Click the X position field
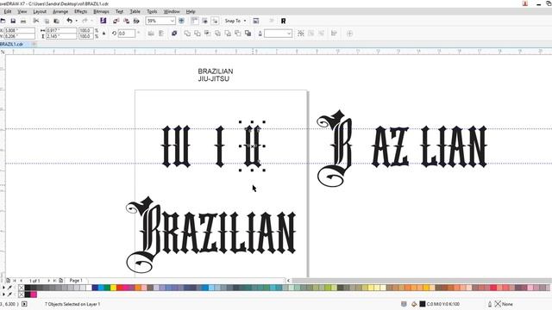 click(20, 31)
